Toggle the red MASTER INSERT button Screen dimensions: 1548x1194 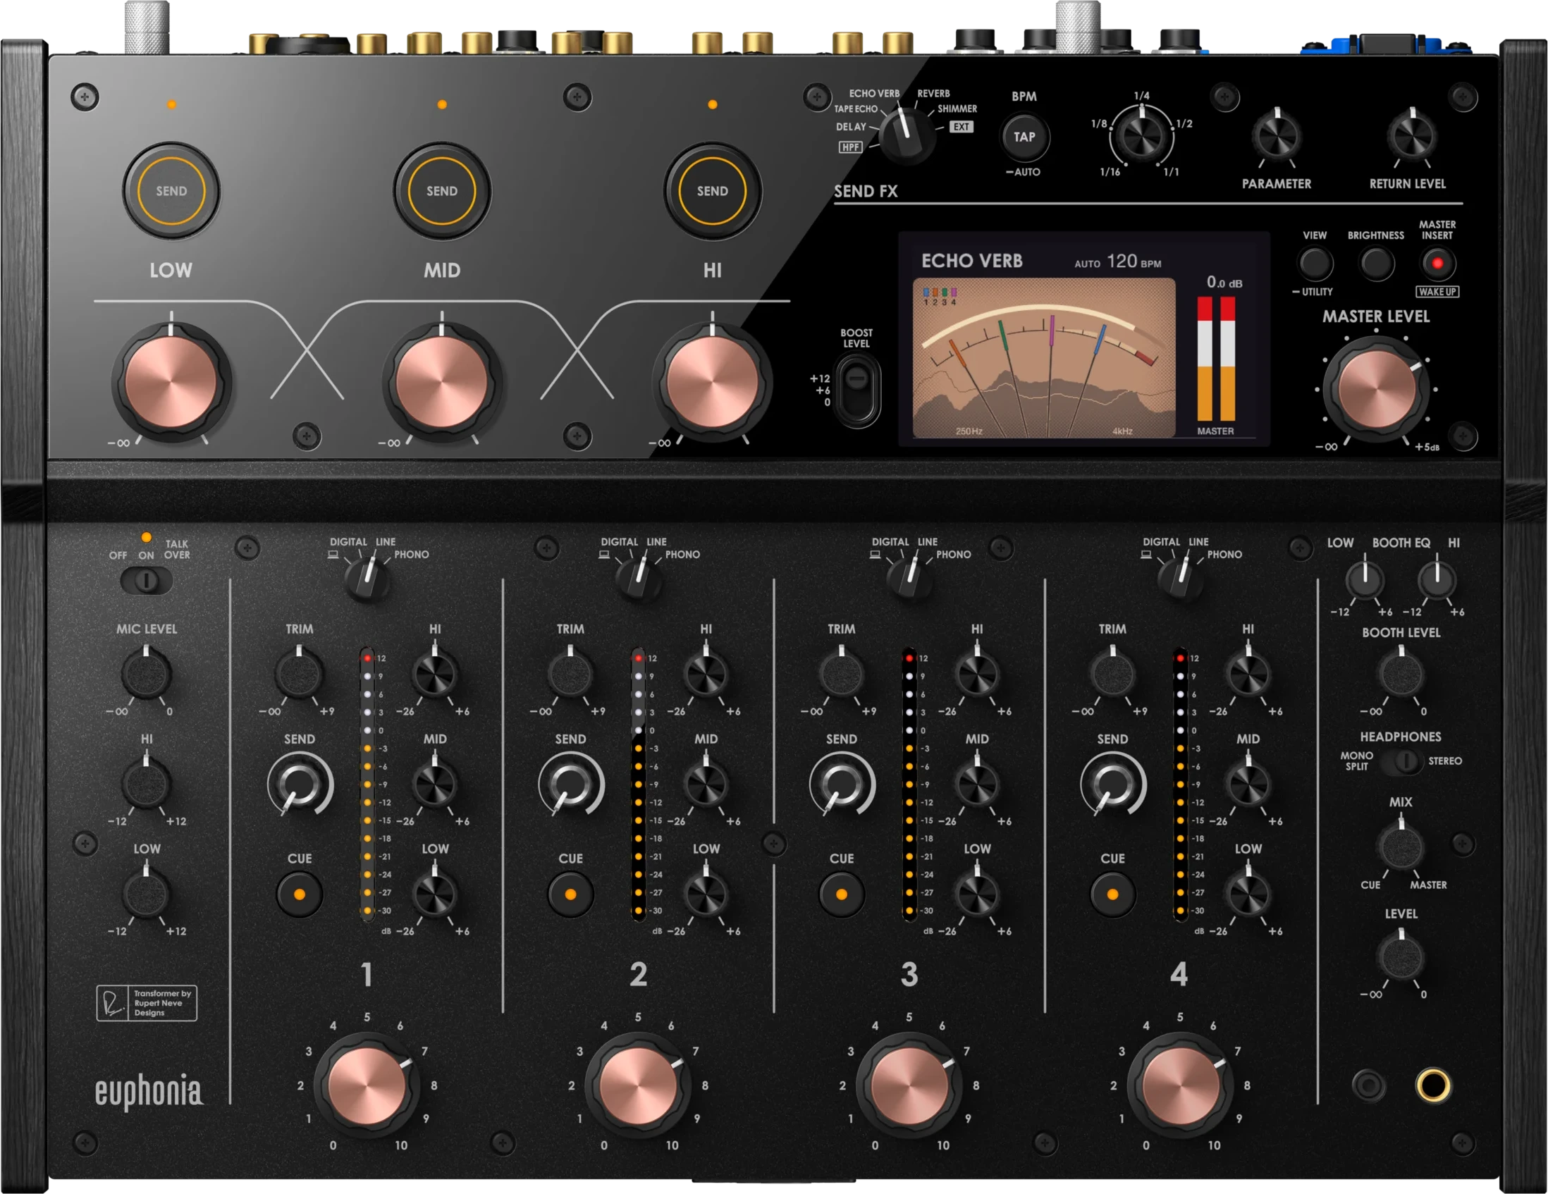tap(1437, 264)
